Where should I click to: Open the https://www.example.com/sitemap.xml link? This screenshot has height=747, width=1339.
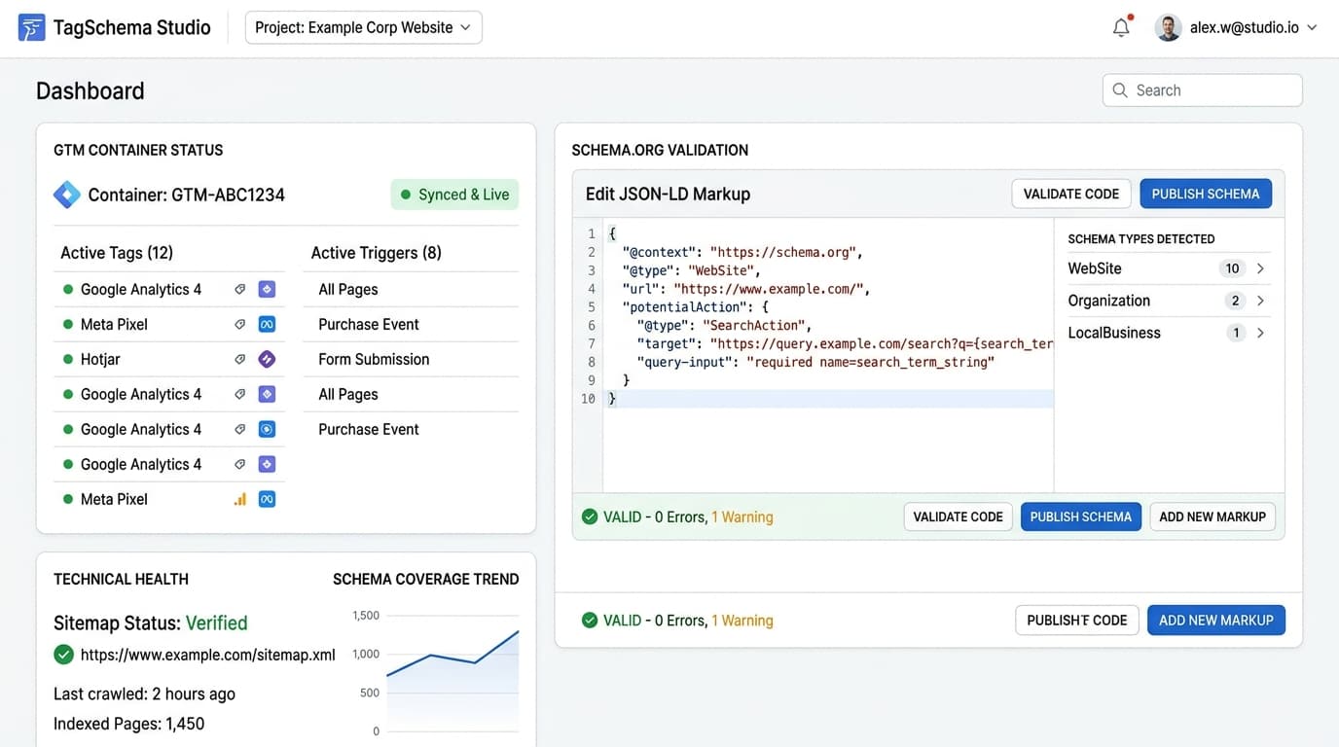coord(208,655)
